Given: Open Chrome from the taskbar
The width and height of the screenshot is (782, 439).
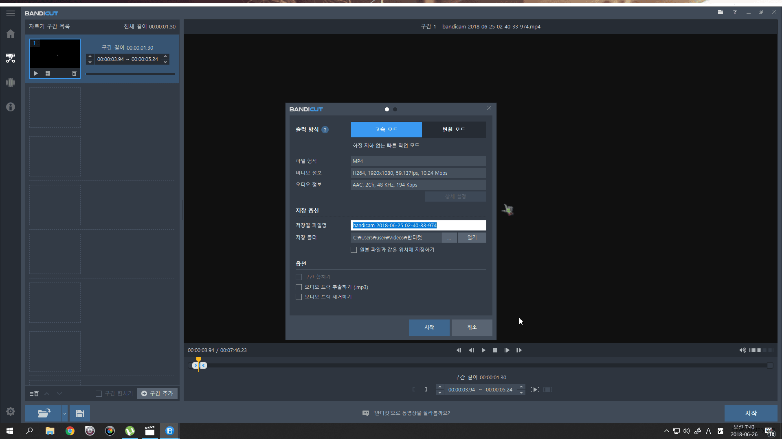Looking at the screenshot, I should coord(70,431).
